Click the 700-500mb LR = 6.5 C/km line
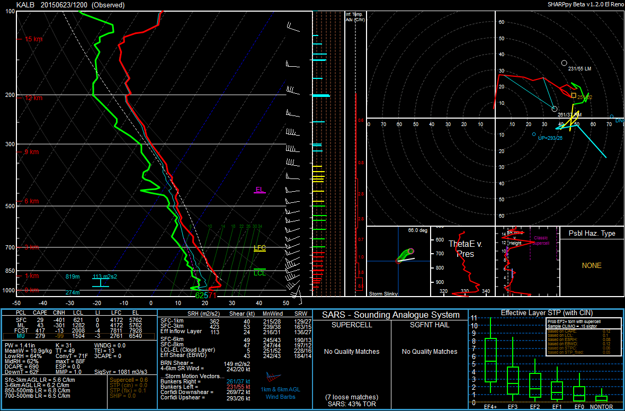The image size is (625, 411). pyautogui.click(x=38, y=395)
